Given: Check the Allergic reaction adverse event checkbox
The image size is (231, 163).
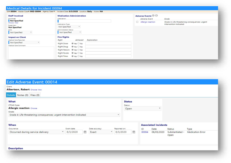Looking at the screenshot, I should (x=137, y=22).
